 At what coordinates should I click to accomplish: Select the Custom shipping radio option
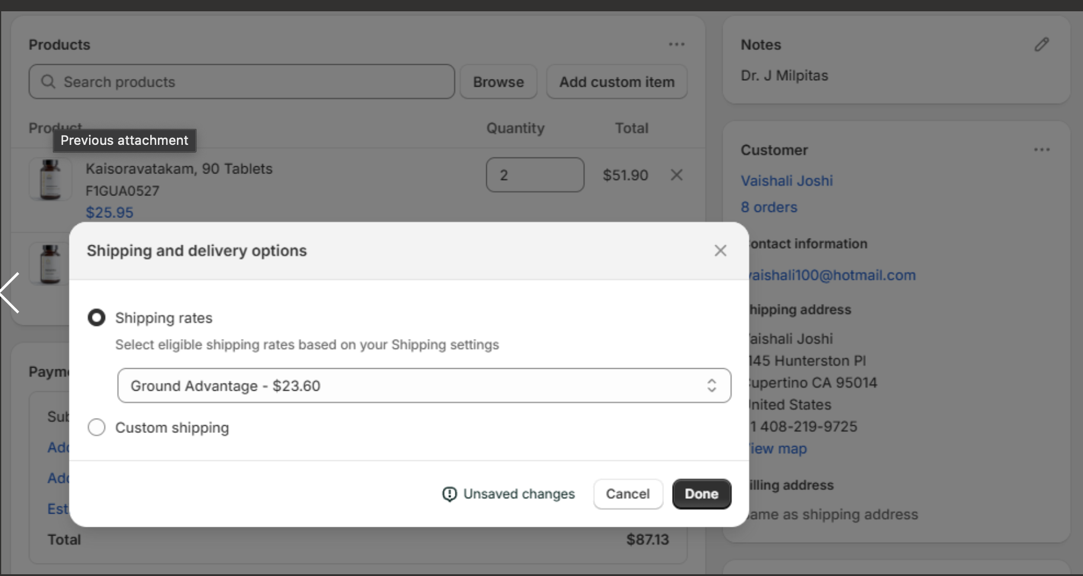[97, 428]
